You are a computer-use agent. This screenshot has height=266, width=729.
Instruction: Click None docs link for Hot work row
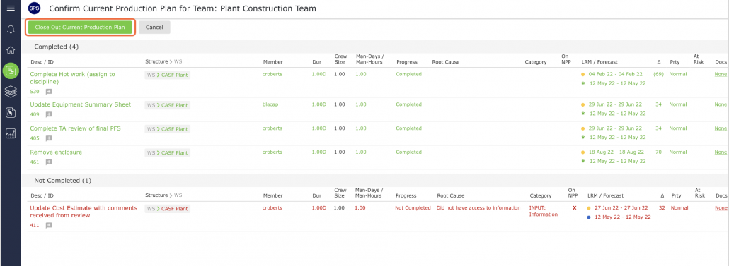(721, 74)
